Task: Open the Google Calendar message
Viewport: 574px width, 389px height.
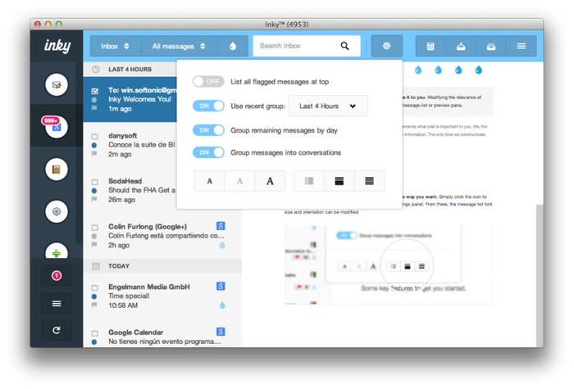Action: 162,337
